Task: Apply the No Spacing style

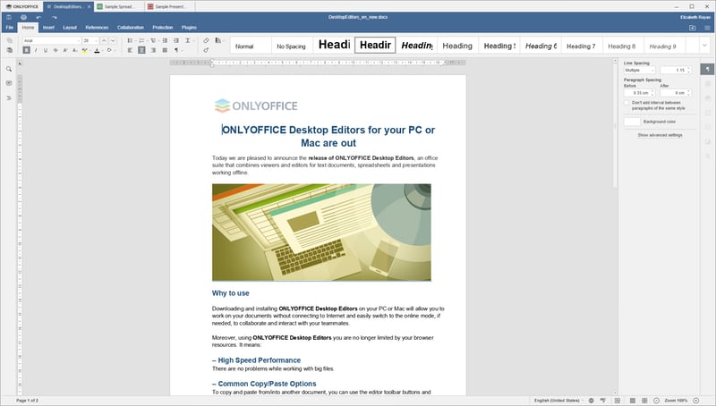Action: [x=292, y=46]
